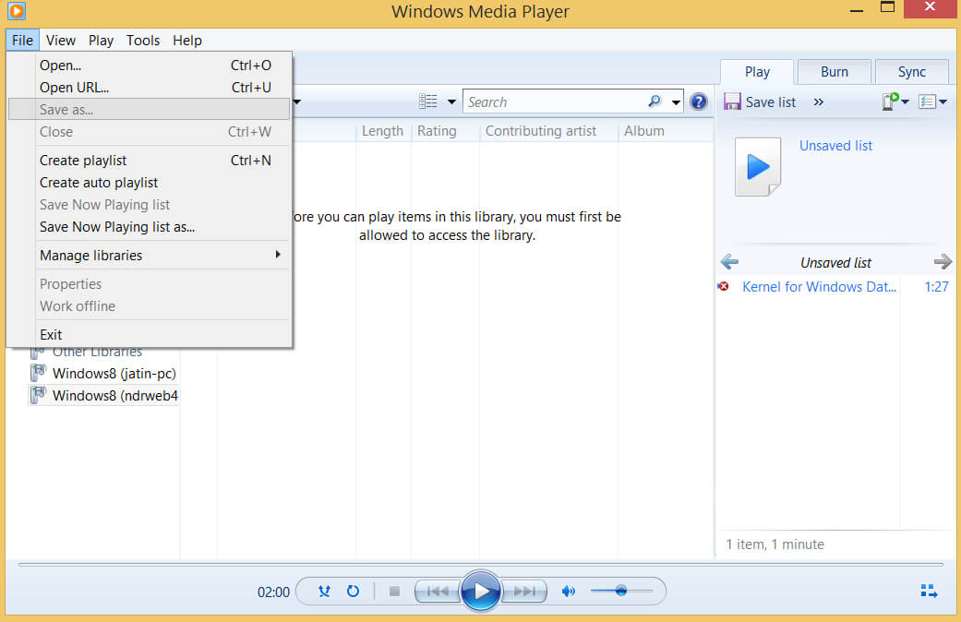Switch to Now Playing mode icon

(929, 590)
